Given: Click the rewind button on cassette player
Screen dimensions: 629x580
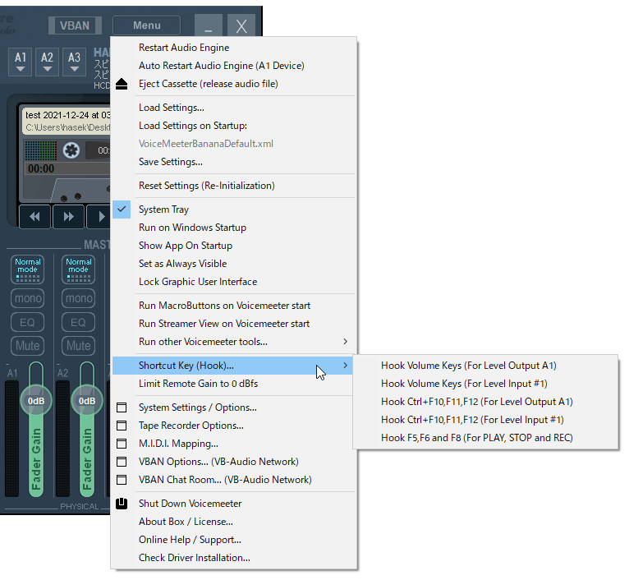Looking at the screenshot, I should [34, 217].
